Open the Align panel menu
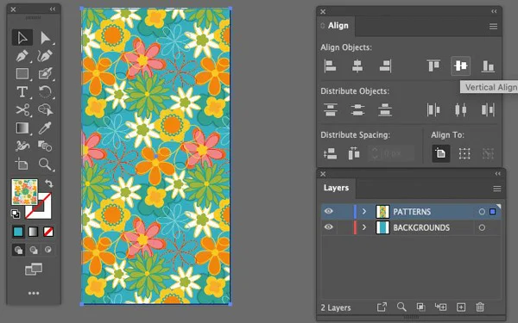518x323 pixels. pos(493,27)
